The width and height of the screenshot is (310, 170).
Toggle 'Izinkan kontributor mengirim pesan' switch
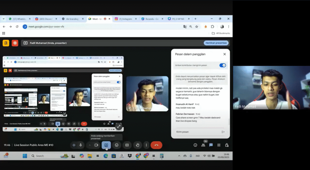coord(223,65)
